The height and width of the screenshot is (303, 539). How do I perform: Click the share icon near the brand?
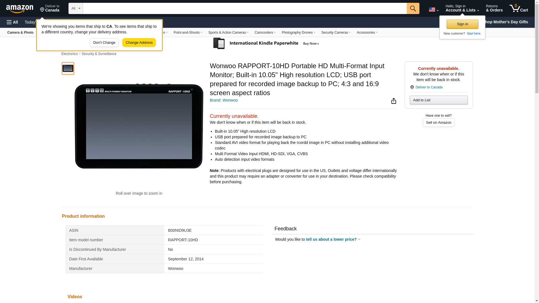click(394, 101)
